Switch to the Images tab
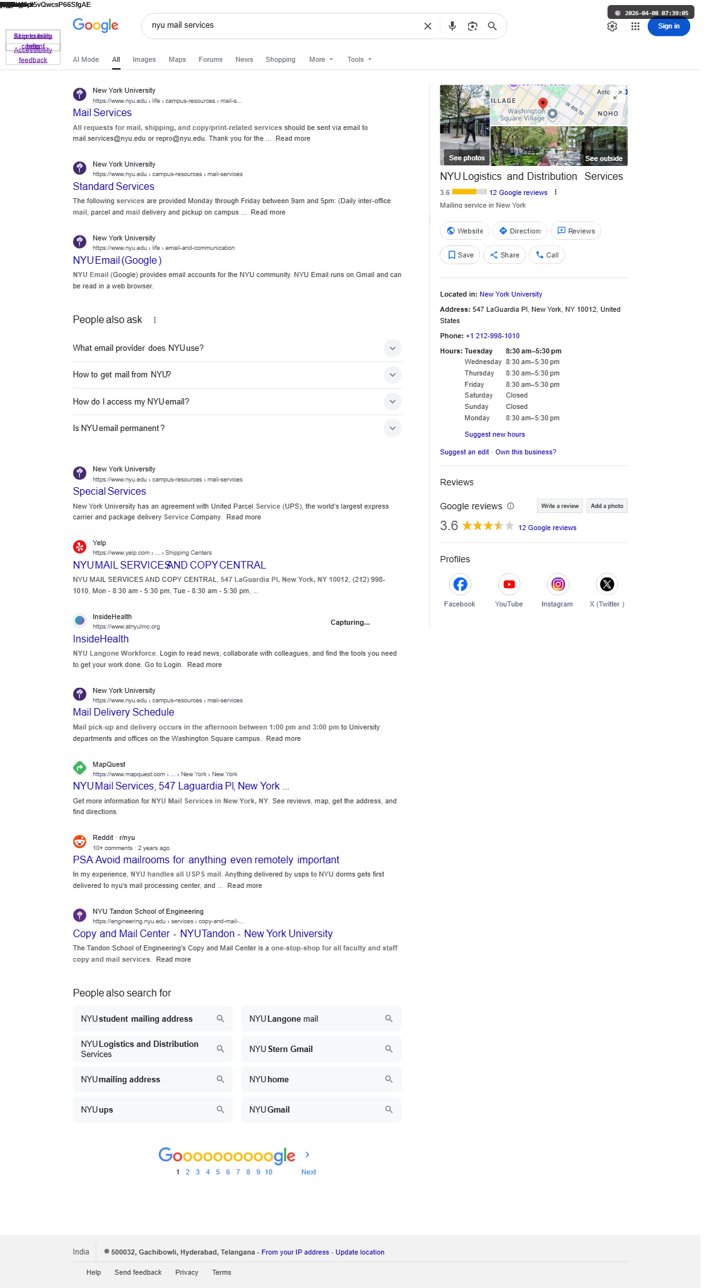 [144, 59]
